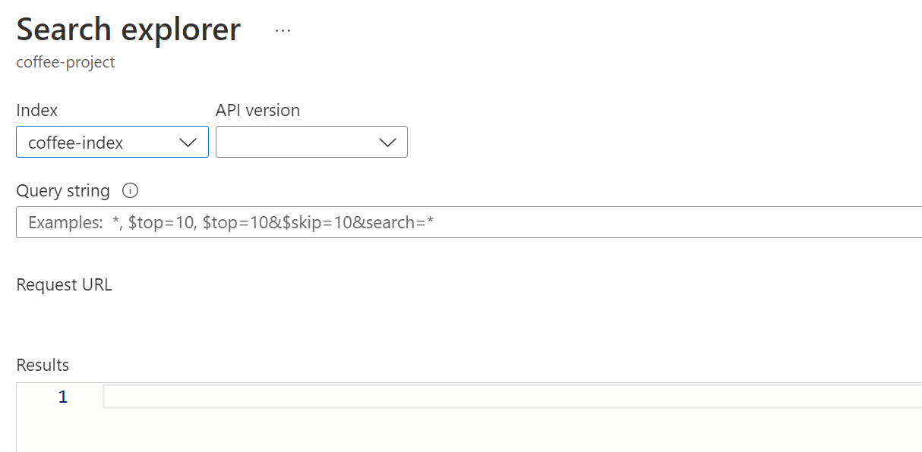Click the info icon next to Query string
Screen dimensions: 922x452
pos(130,190)
